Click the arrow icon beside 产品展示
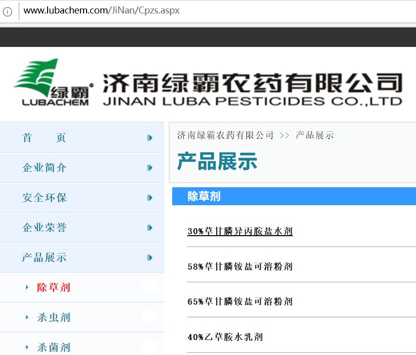Viewport: 416px width, 355px height. pyautogui.click(x=150, y=258)
